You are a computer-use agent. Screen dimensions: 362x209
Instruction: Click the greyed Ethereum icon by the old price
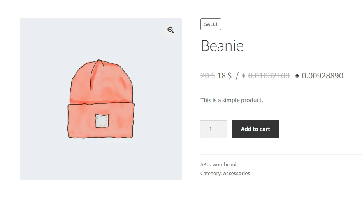(x=243, y=76)
